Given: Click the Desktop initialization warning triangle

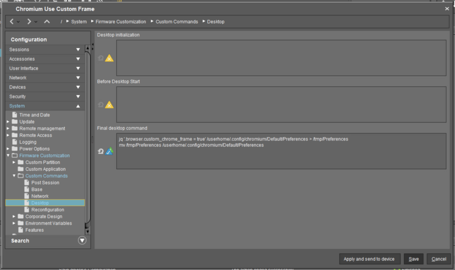Looking at the screenshot, I should (109, 58).
